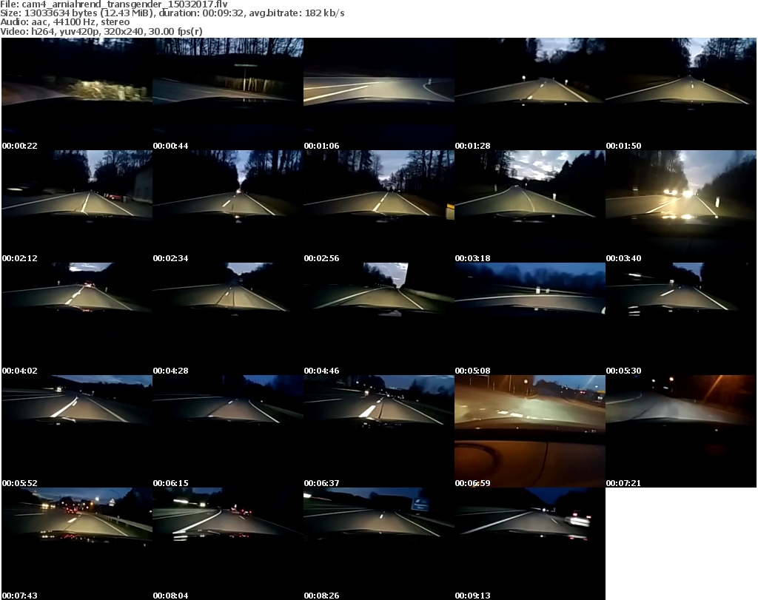This screenshot has height=600, width=758.
Task: Open the thumbnail at 00:04:02
Action: [77, 320]
